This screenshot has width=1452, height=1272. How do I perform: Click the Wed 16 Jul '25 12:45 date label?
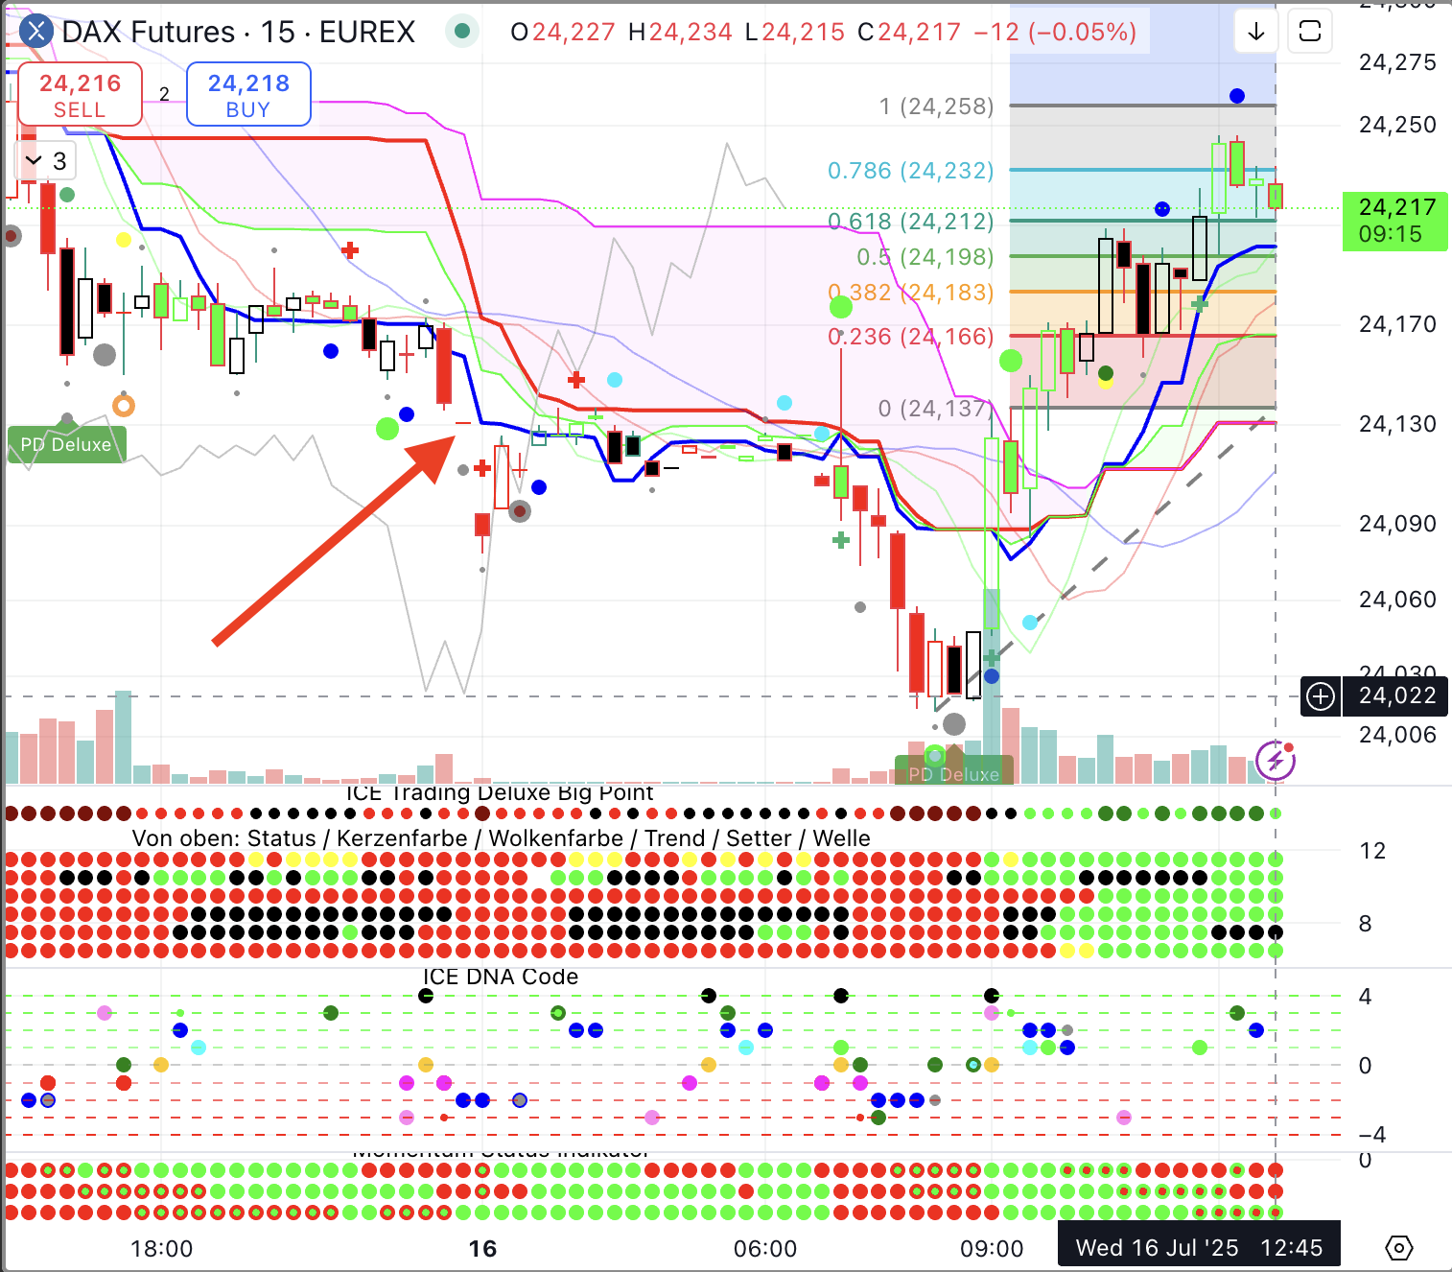(1198, 1247)
